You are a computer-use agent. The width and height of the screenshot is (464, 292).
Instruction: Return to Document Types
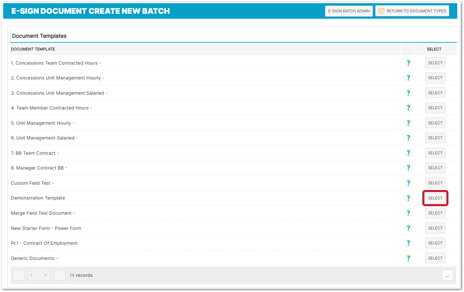412,11
